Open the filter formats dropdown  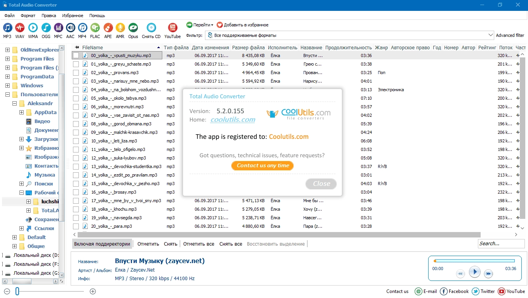pyautogui.click(x=491, y=35)
